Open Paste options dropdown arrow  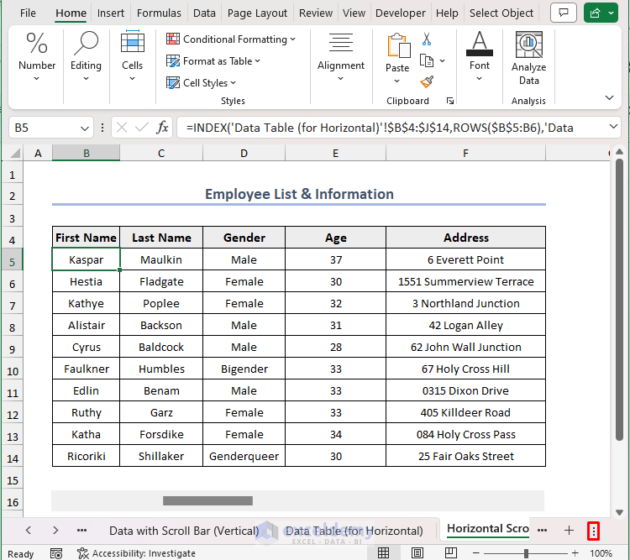(397, 81)
